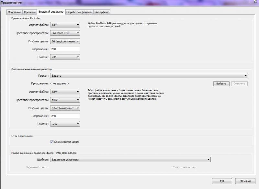
Task: Open the 8 бит/компонент depth dropdown
Action: 65,108
